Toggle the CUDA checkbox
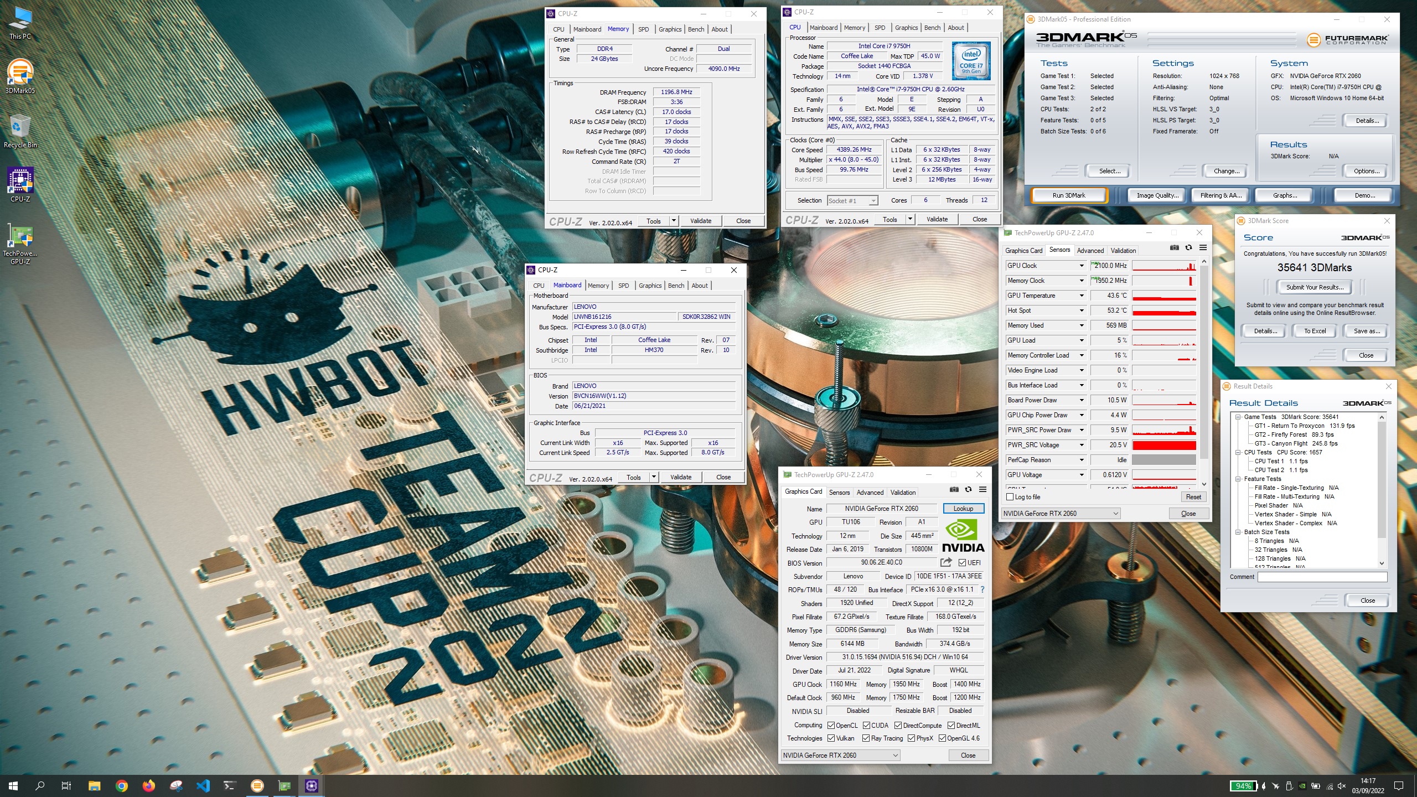 (866, 725)
